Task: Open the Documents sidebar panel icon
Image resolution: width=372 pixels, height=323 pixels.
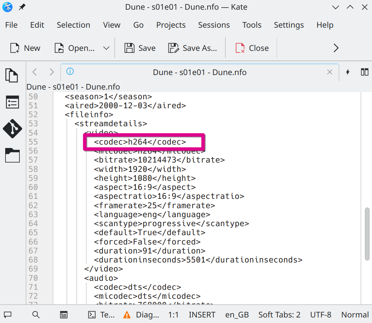Action: [12, 75]
